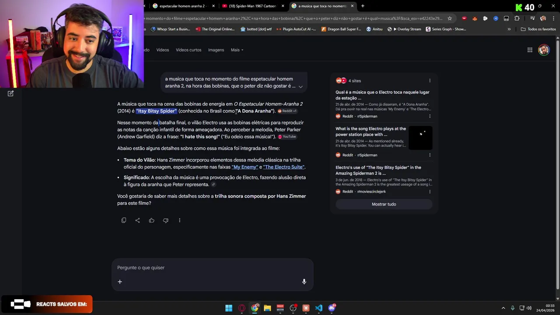Open Windows Start menu
Screen dimensions: 560x315
point(229,308)
